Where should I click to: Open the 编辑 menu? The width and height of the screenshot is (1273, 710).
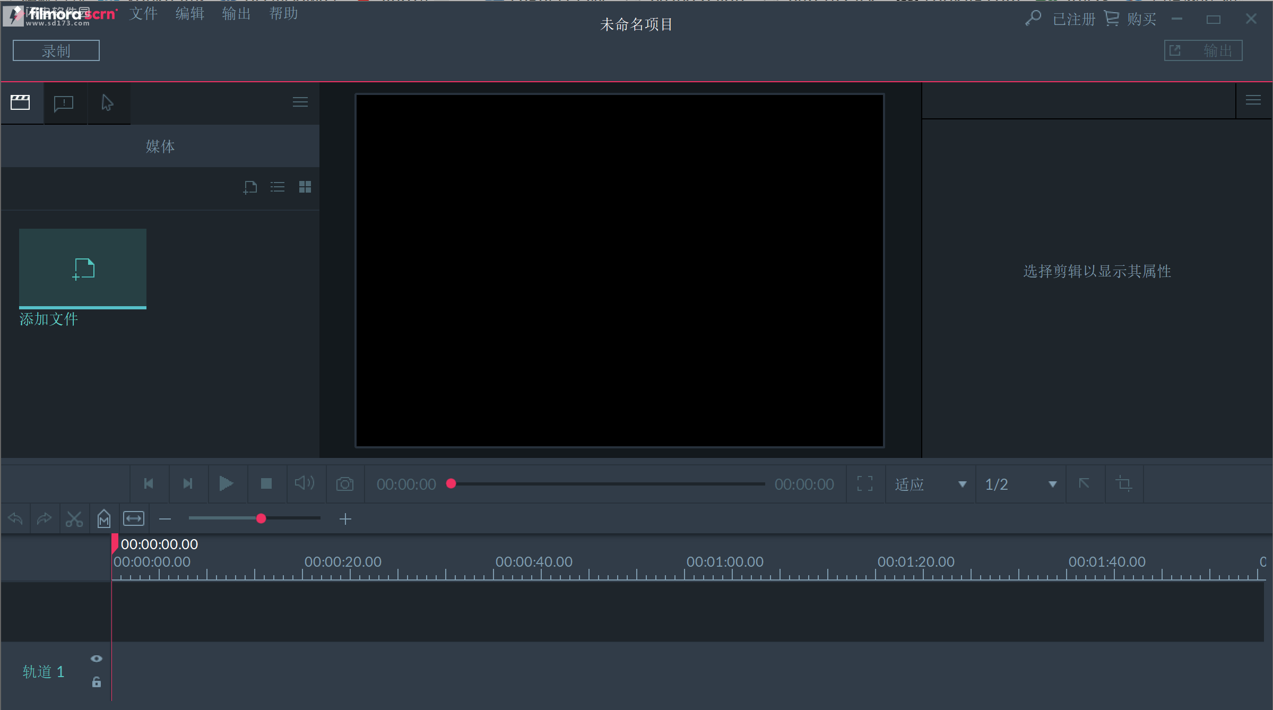[x=190, y=13]
